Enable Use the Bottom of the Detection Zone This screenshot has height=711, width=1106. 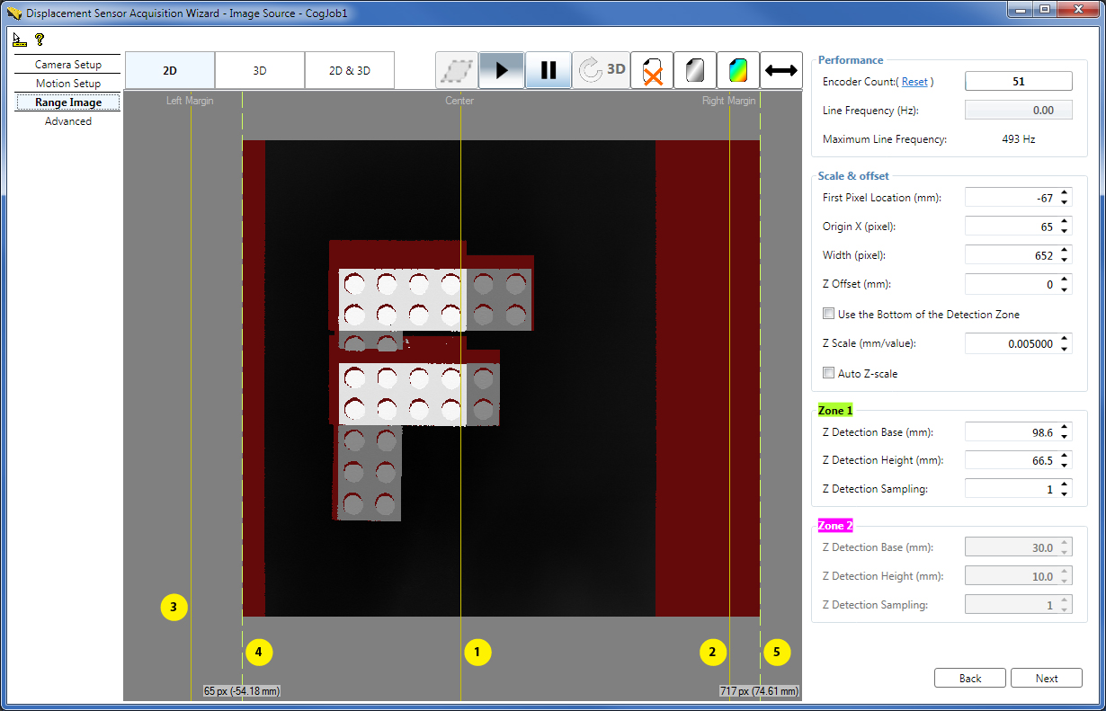[828, 313]
